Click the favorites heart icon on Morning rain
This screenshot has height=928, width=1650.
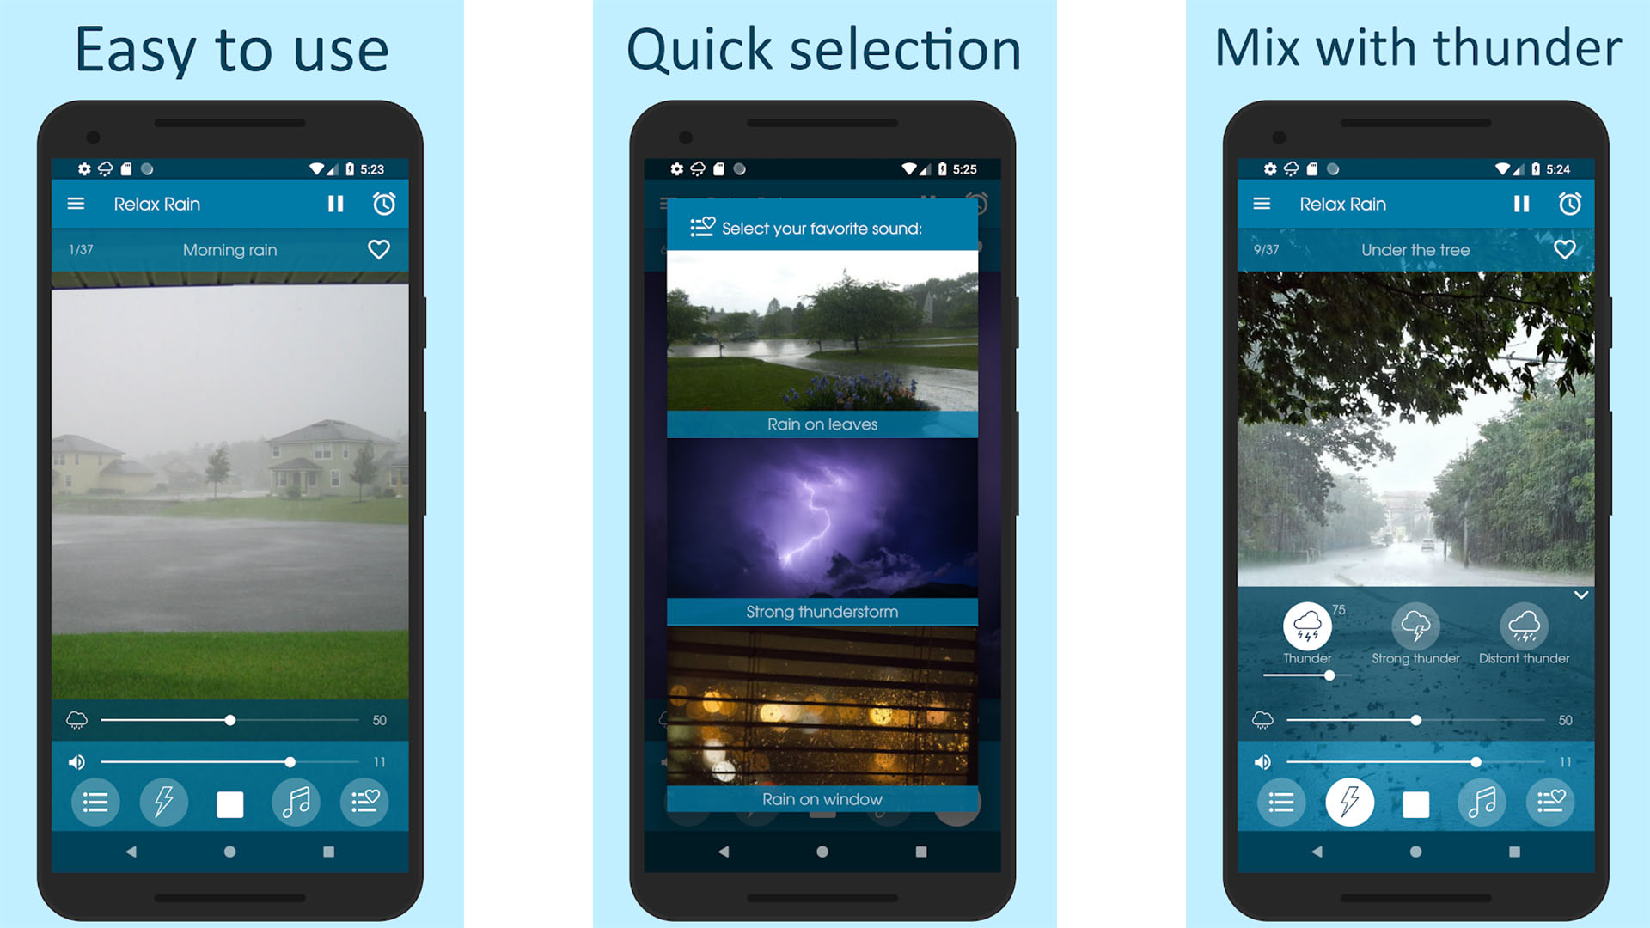click(382, 249)
